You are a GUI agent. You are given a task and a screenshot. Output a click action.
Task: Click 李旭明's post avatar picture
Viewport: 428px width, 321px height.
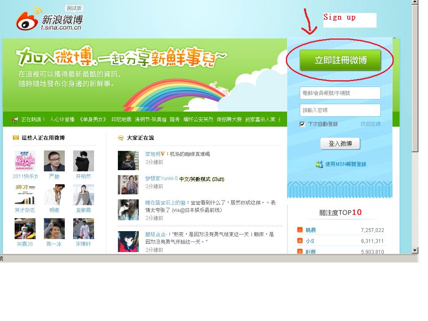click(128, 160)
